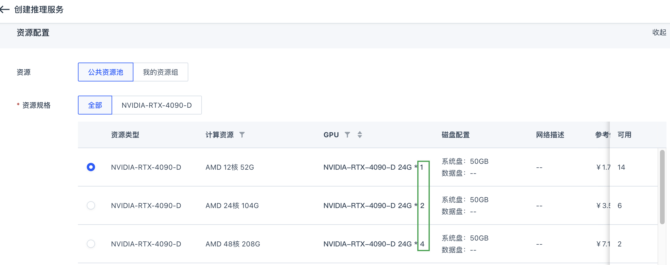
Task: Select the AMD 24核 104G resource radio button
Action: point(91,205)
